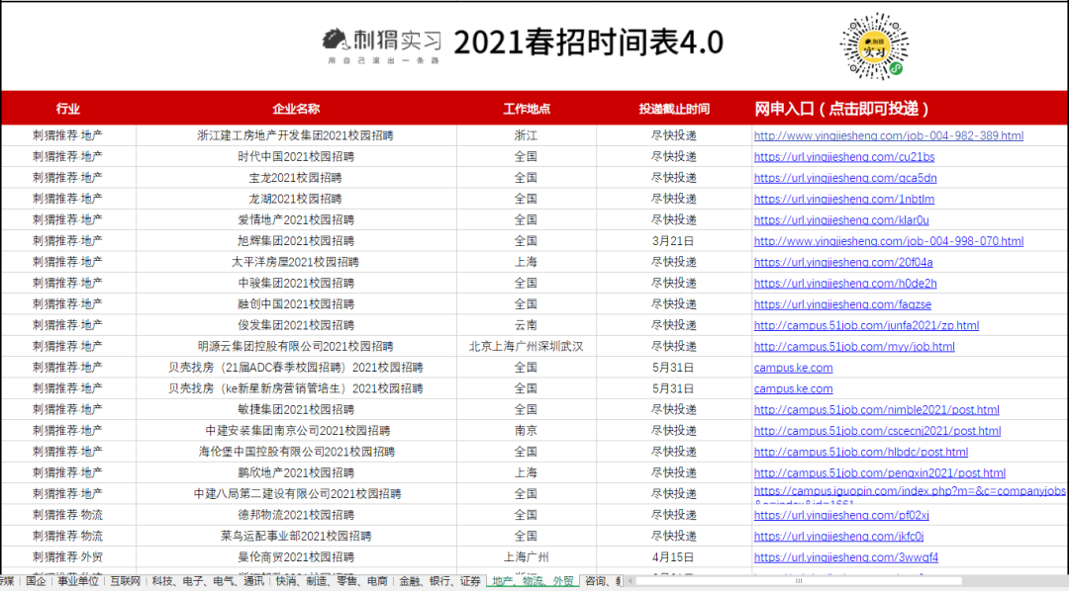Open the 海伦堡 hlbdc post link

861,452
